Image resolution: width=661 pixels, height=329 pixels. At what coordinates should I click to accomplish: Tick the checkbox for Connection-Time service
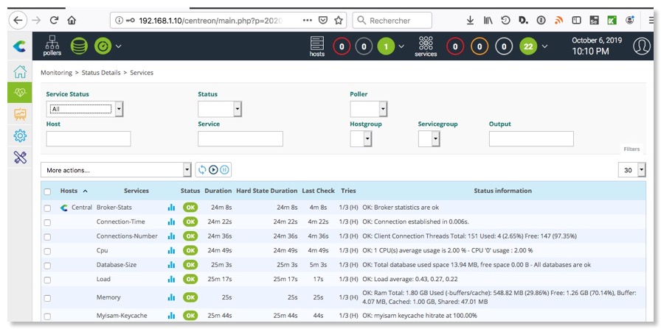pyautogui.click(x=47, y=222)
